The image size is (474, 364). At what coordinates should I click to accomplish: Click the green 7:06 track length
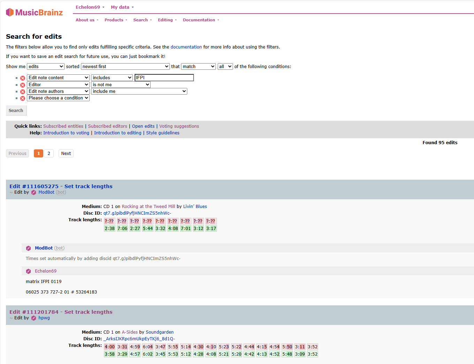click(x=122, y=229)
